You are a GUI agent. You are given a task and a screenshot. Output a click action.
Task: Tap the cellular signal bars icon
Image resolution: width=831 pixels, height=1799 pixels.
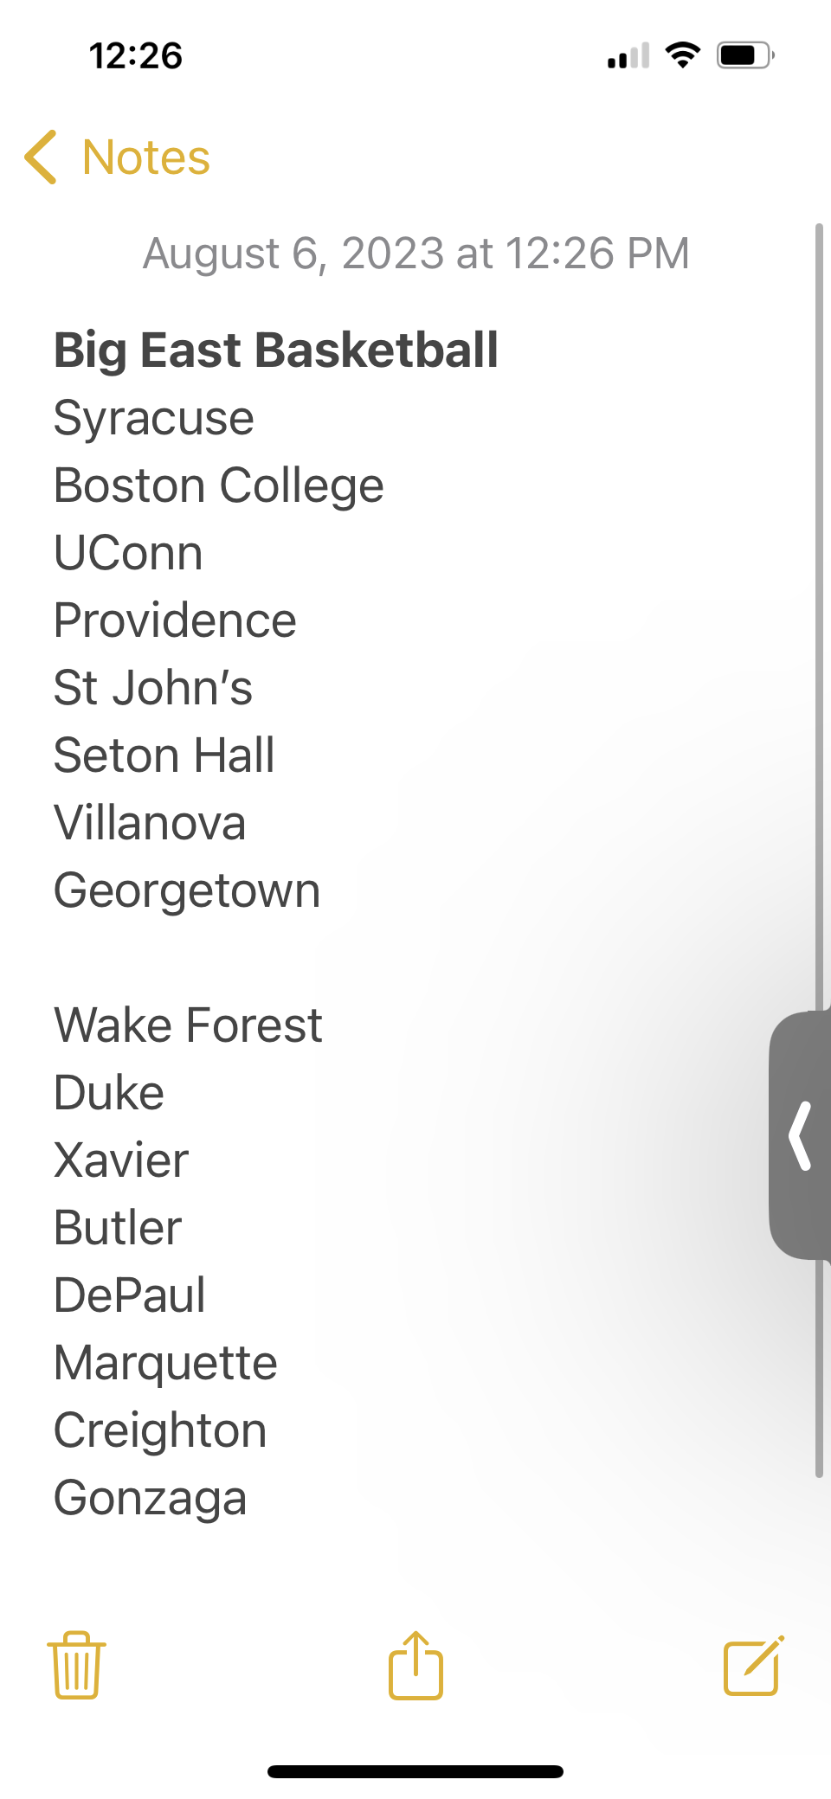(628, 56)
